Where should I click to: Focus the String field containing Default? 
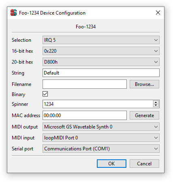pos(101,73)
